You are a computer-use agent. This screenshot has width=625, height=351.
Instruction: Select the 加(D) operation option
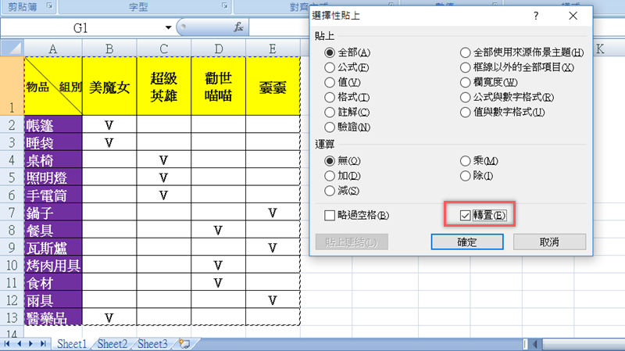click(342, 176)
